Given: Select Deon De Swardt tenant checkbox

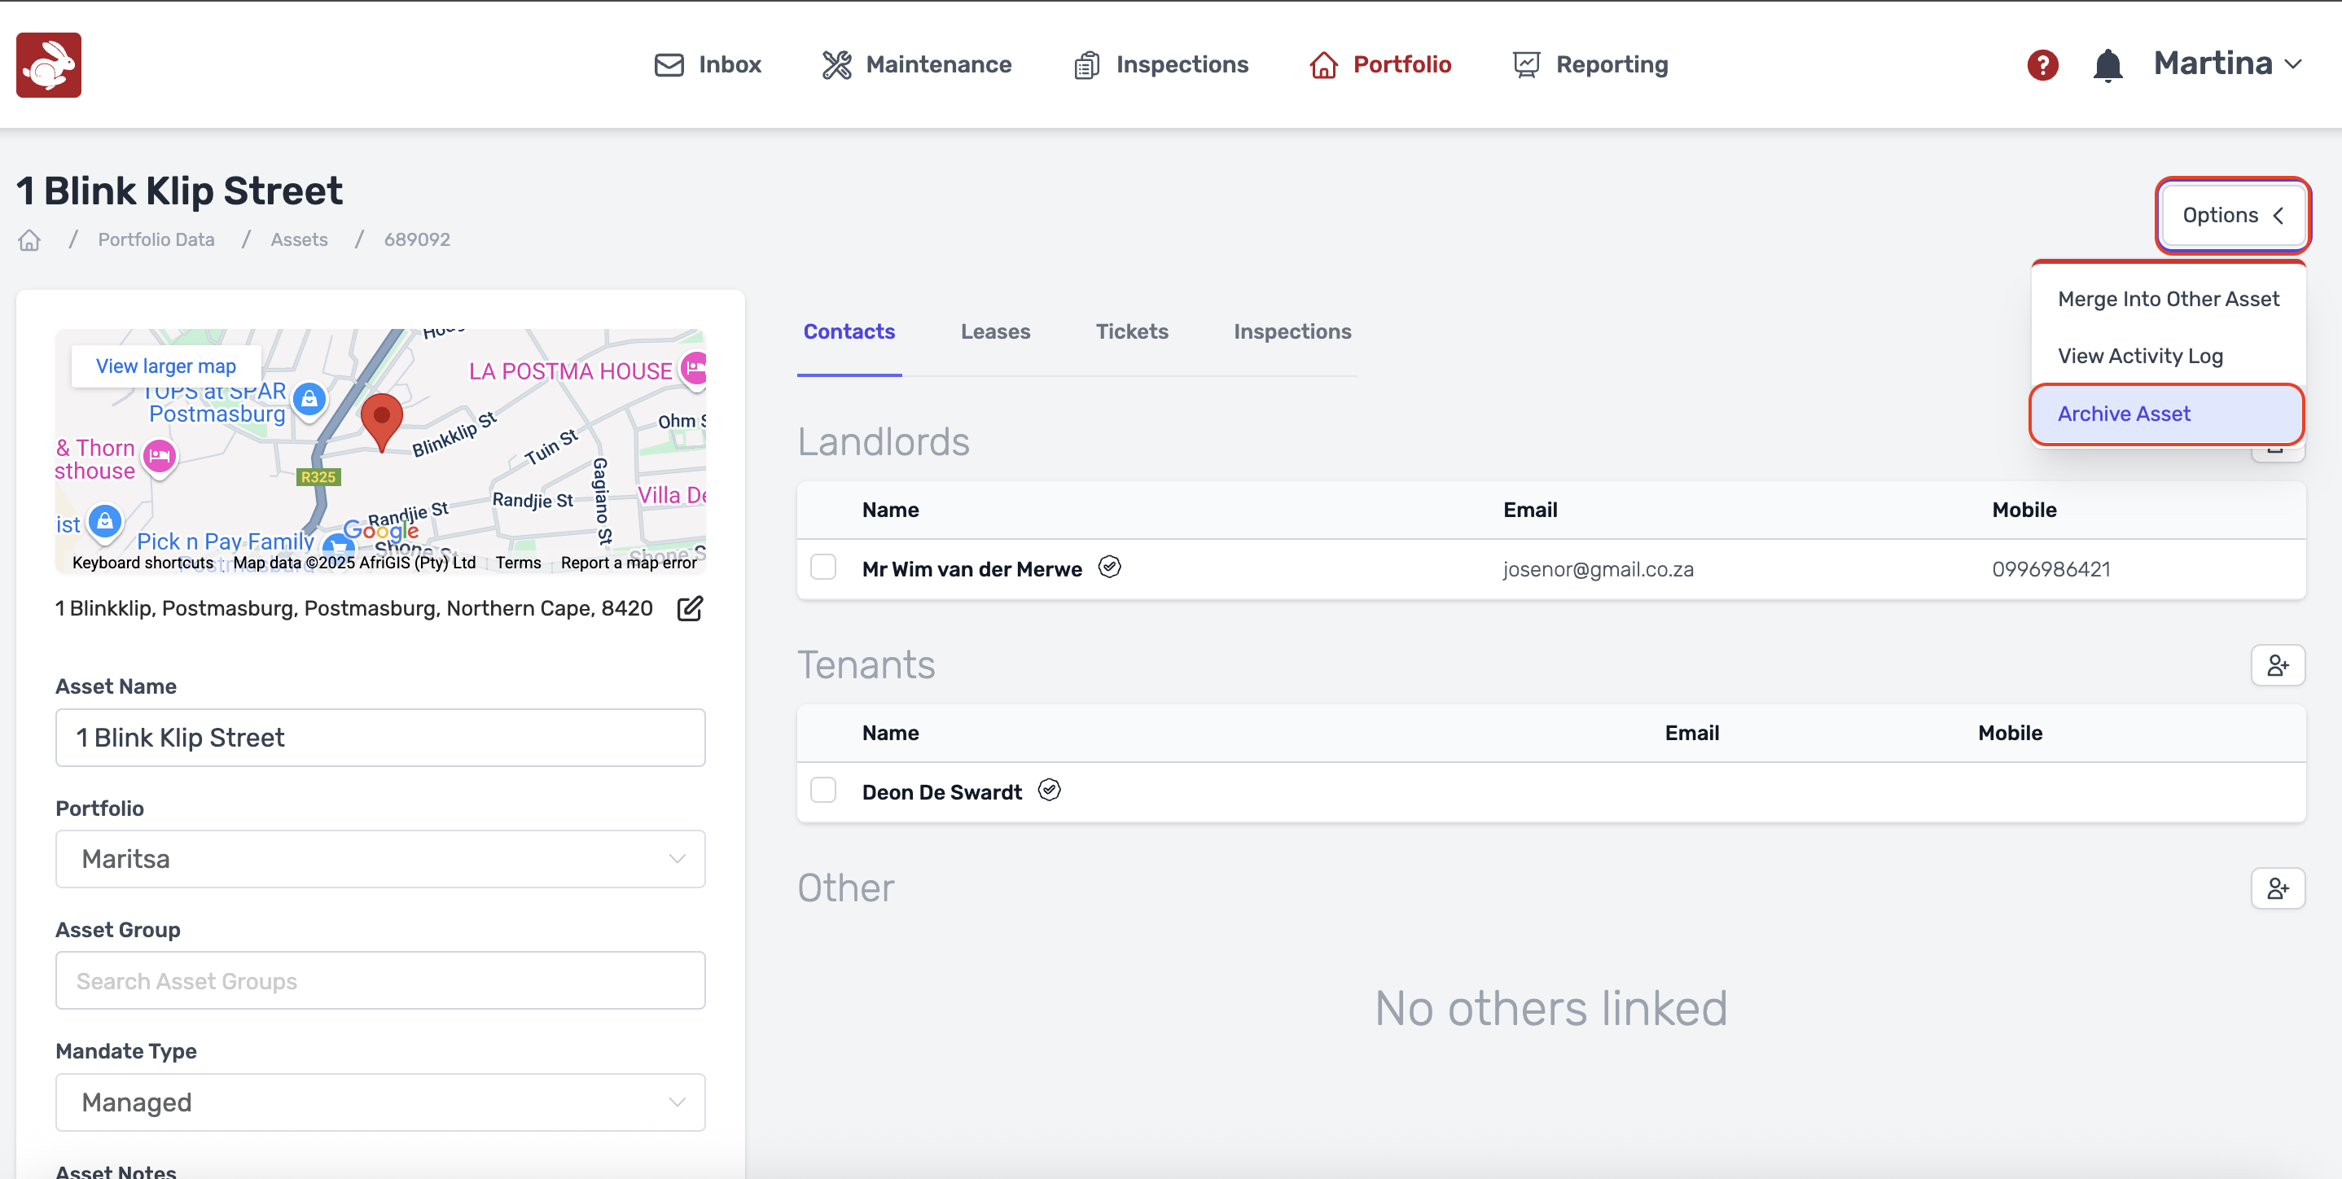Looking at the screenshot, I should [822, 790].
